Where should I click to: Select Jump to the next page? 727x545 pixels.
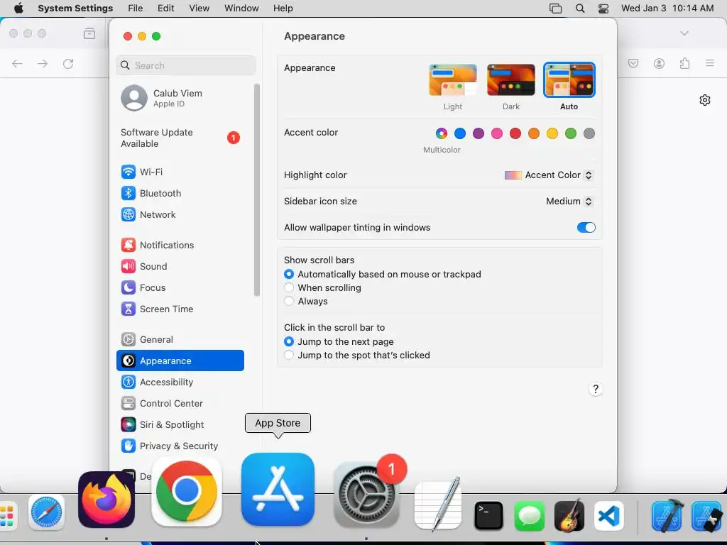click(289, 341)
